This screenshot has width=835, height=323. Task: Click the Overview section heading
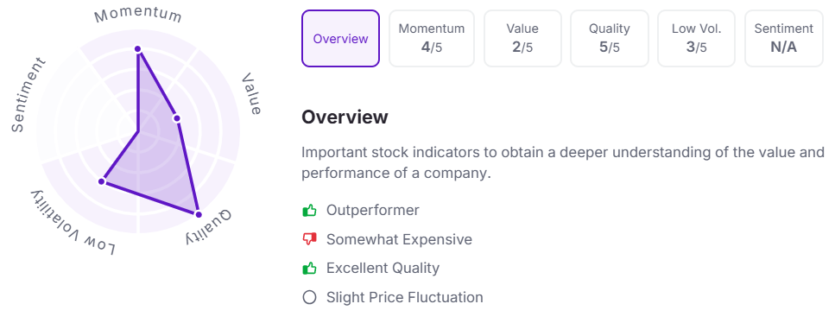click(x=345, y=117)
